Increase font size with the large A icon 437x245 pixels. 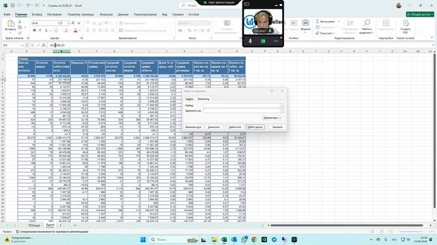click(x=73, y=23)
